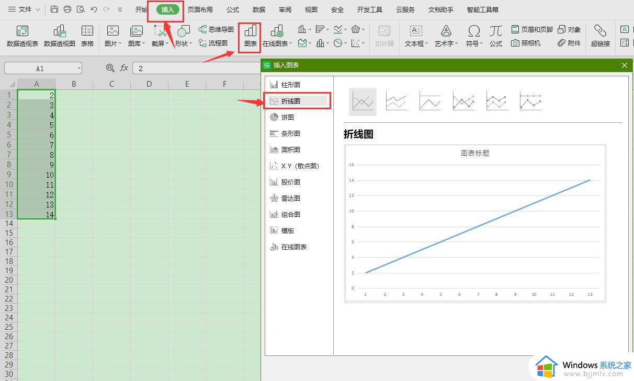
Task: Open the 图库 gallery dropdown
Action: (x=137, y=36)
